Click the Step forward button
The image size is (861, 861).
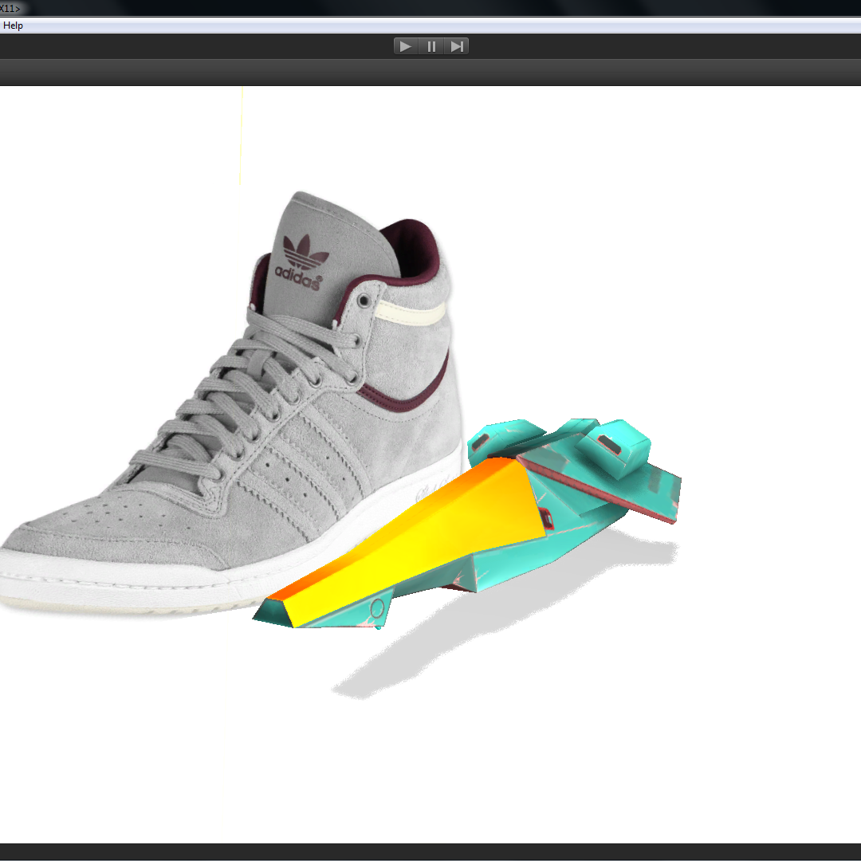click(456, 47)
